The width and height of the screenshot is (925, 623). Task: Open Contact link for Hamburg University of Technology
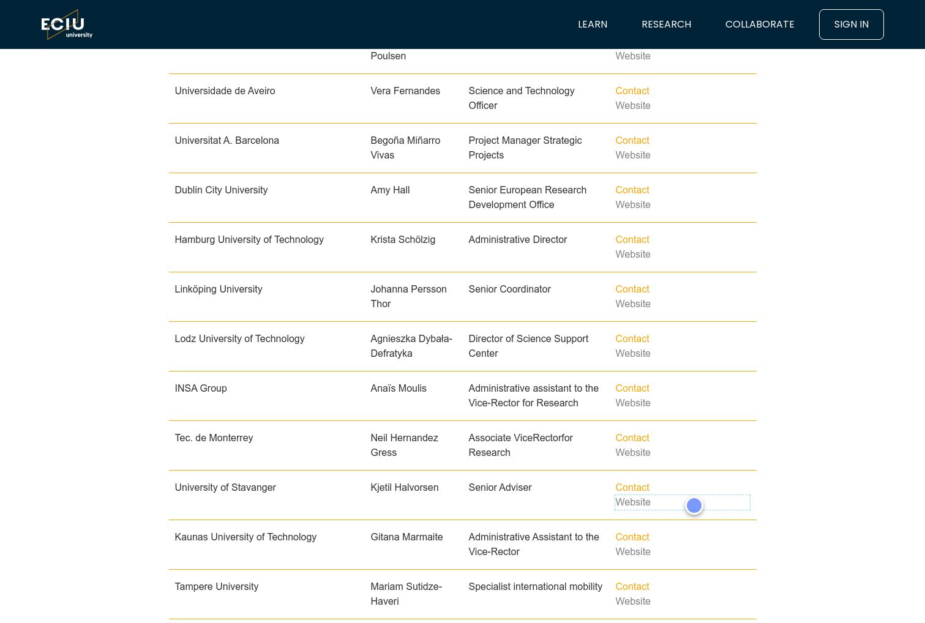click(x=632, y=239)
